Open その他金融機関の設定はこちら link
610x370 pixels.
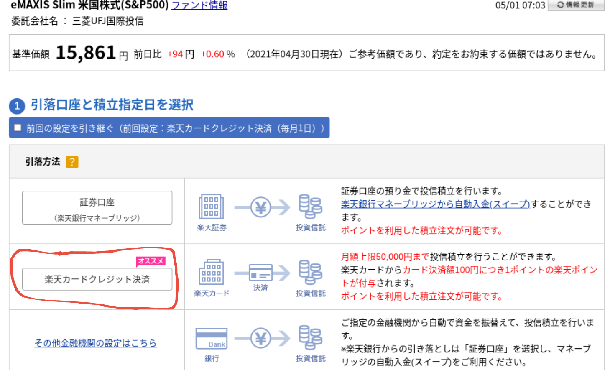[x=95, y=343]
